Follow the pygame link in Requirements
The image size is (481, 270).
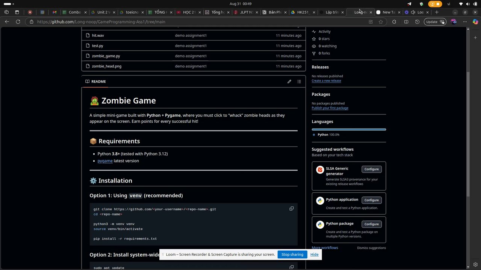tap(105, 161)
